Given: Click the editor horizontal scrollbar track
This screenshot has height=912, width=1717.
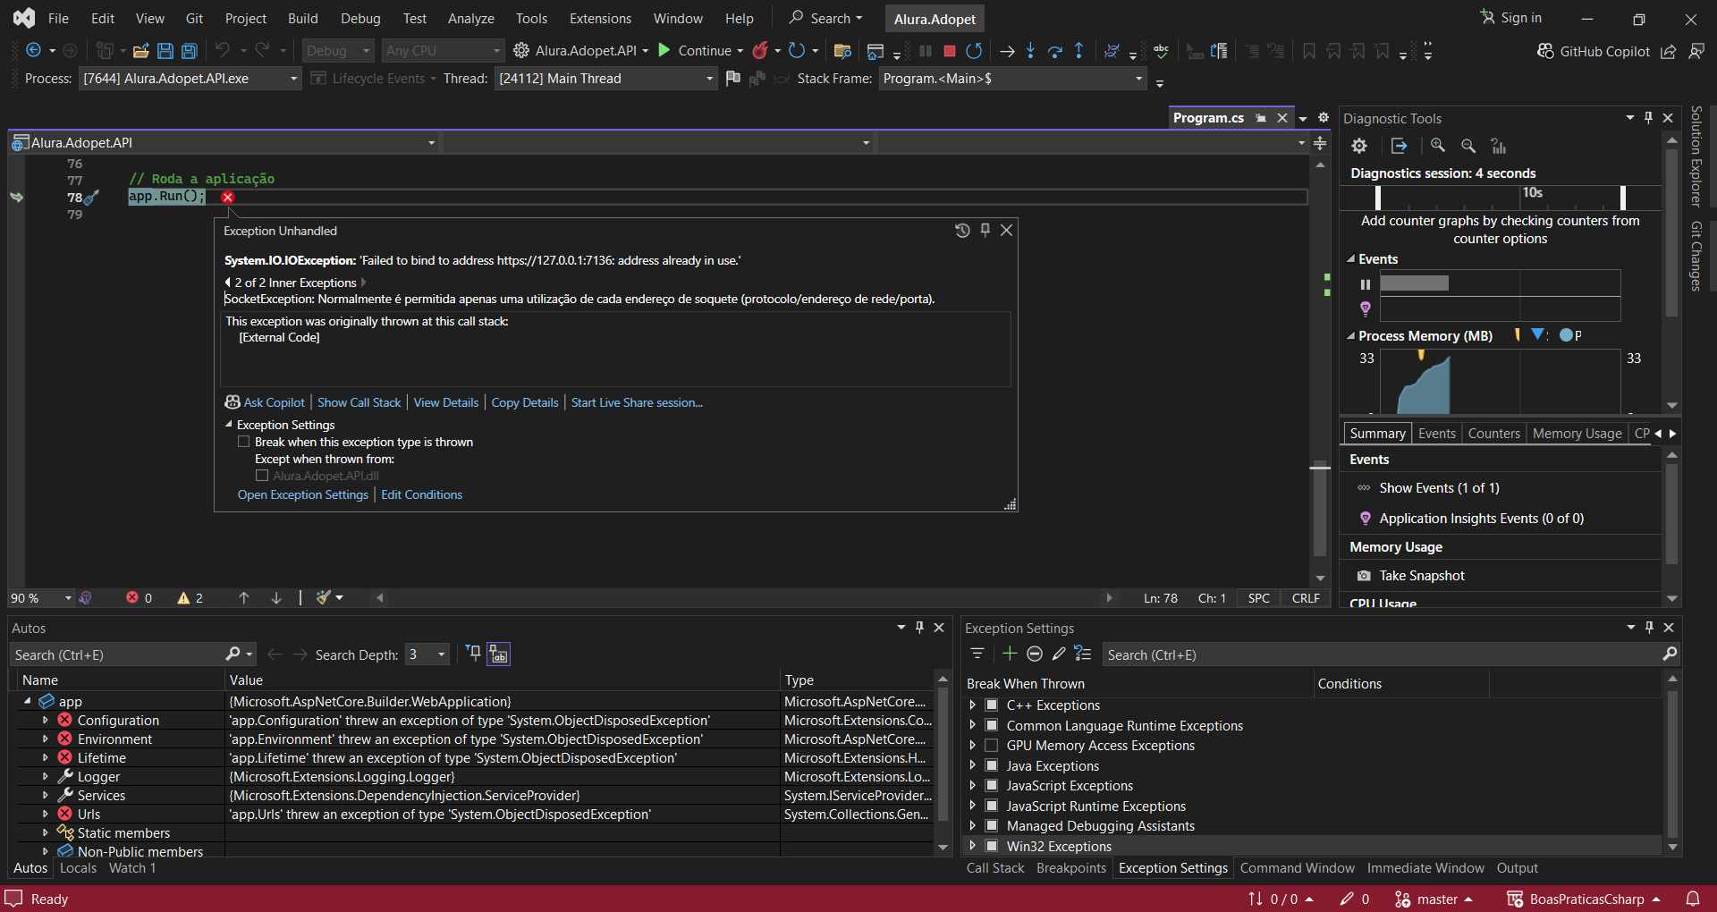Looking at the screenshot, I should [x=744, y=598].
